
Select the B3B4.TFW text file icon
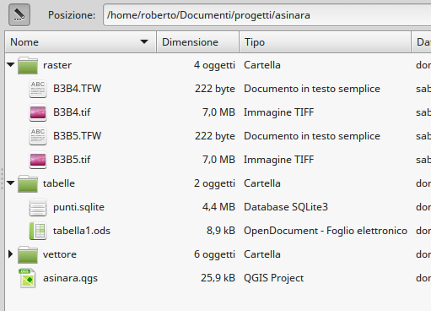(x=38, y=89)
